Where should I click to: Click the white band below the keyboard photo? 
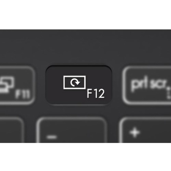tap(85, 157)
